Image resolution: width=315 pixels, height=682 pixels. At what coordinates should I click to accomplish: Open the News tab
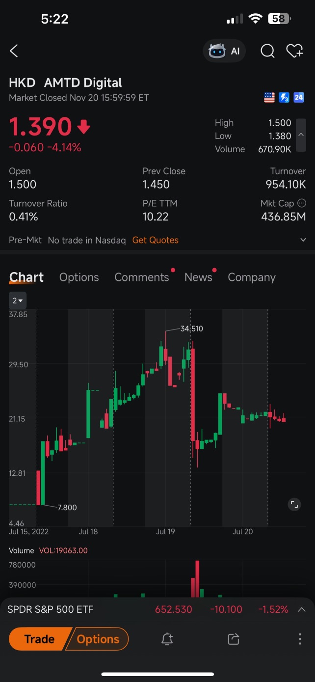coord(198,277)
